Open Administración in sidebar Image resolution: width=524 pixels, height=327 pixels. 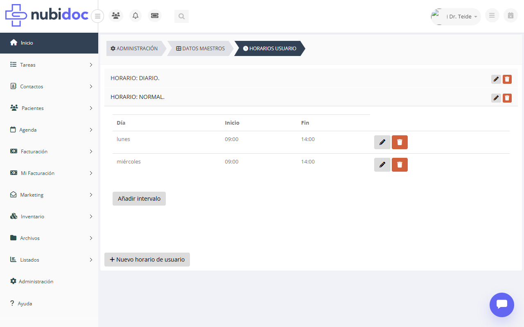[49, 281]
